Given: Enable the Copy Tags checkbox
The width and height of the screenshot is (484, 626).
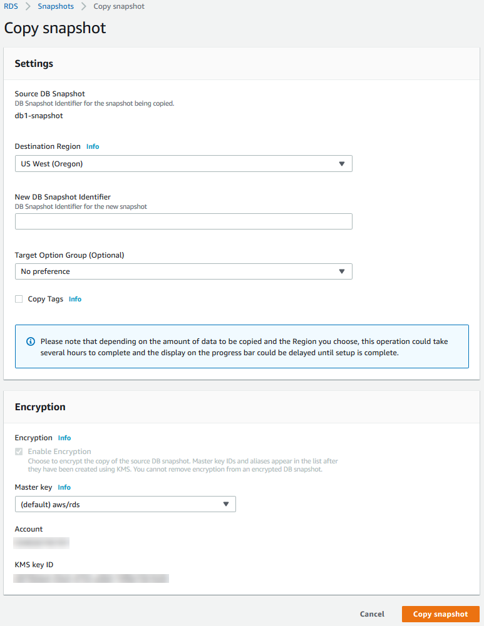Looking at the screenshot, I should pos(19,299).
